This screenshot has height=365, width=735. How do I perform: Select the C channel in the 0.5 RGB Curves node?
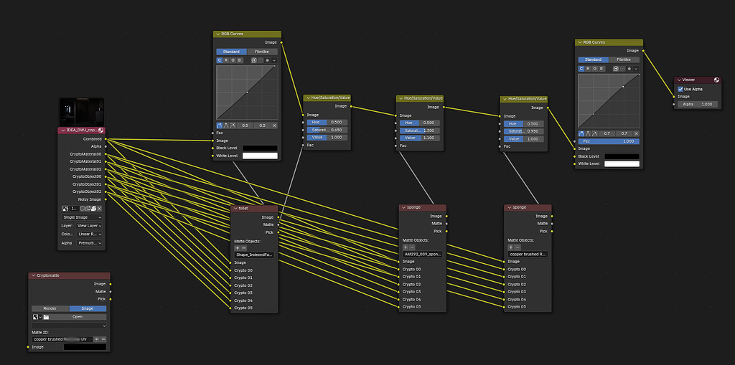[220, 60]
